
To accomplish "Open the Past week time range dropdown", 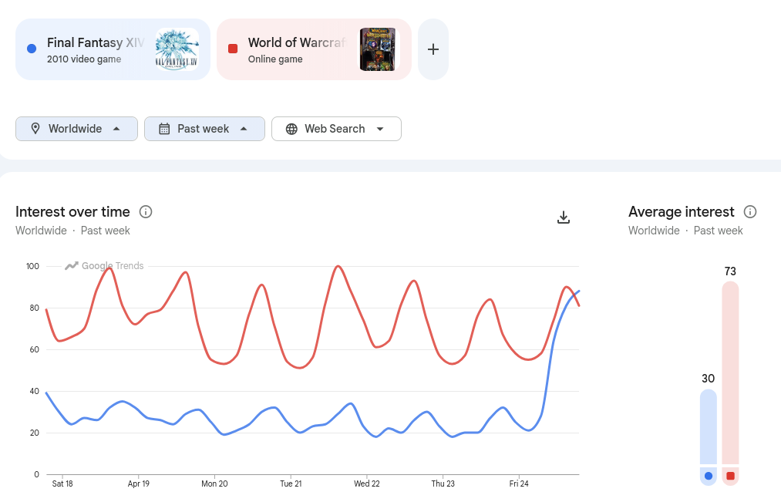I will (205, 129).
